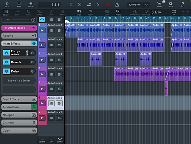This screenshot has width=191, height=144.
Task: Toggle the metronome icon
Action: point(117,5)
